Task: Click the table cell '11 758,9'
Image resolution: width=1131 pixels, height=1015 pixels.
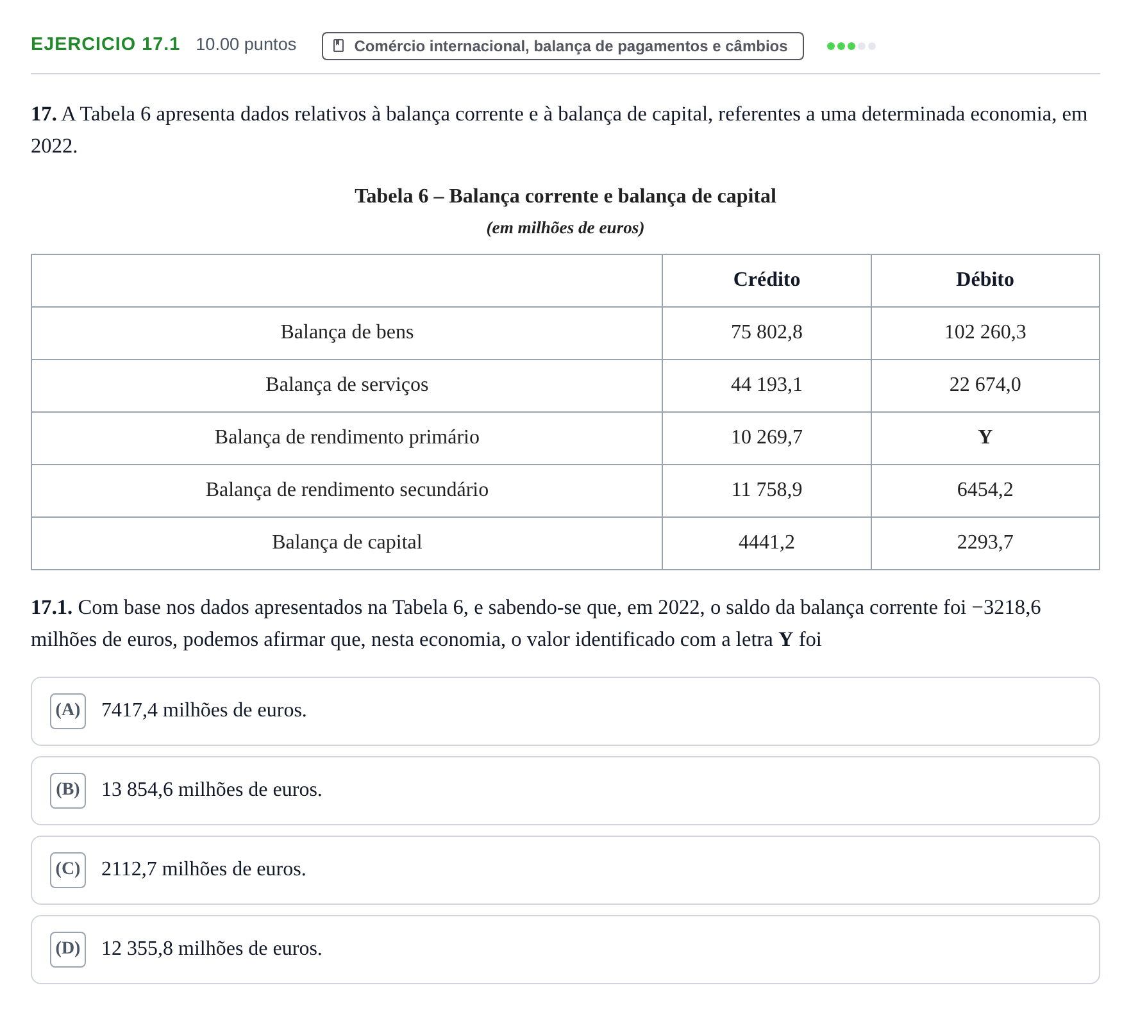Action: (x=766, y=490)
